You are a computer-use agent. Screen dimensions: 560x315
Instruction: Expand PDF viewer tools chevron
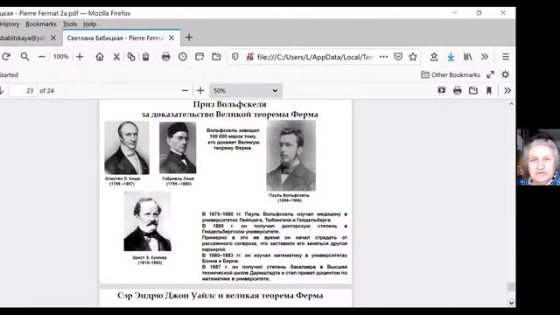(x=507, y=91)
